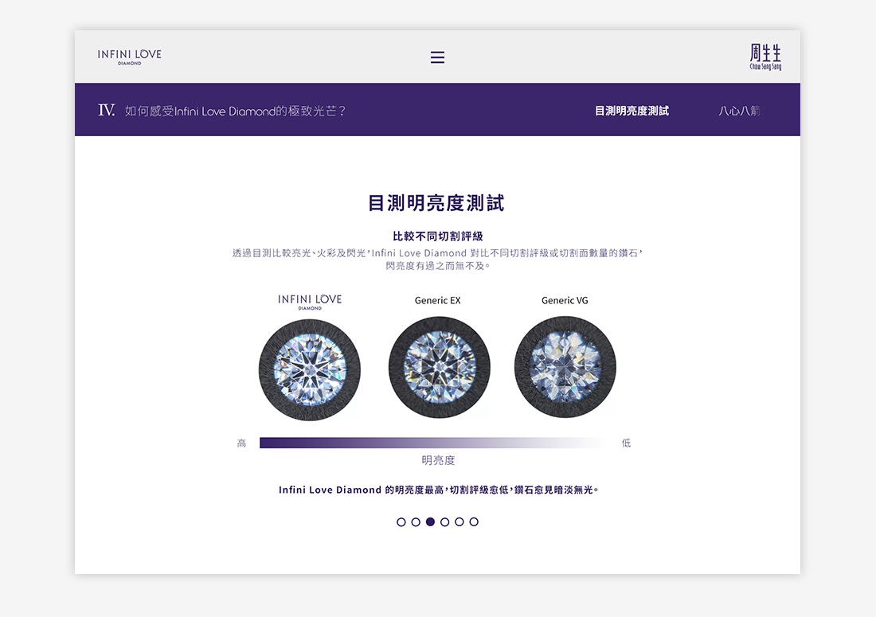Select the fourth carousel dot
Image resolution: width=876 pixels, height=617 pixels.
coord(444,521)
